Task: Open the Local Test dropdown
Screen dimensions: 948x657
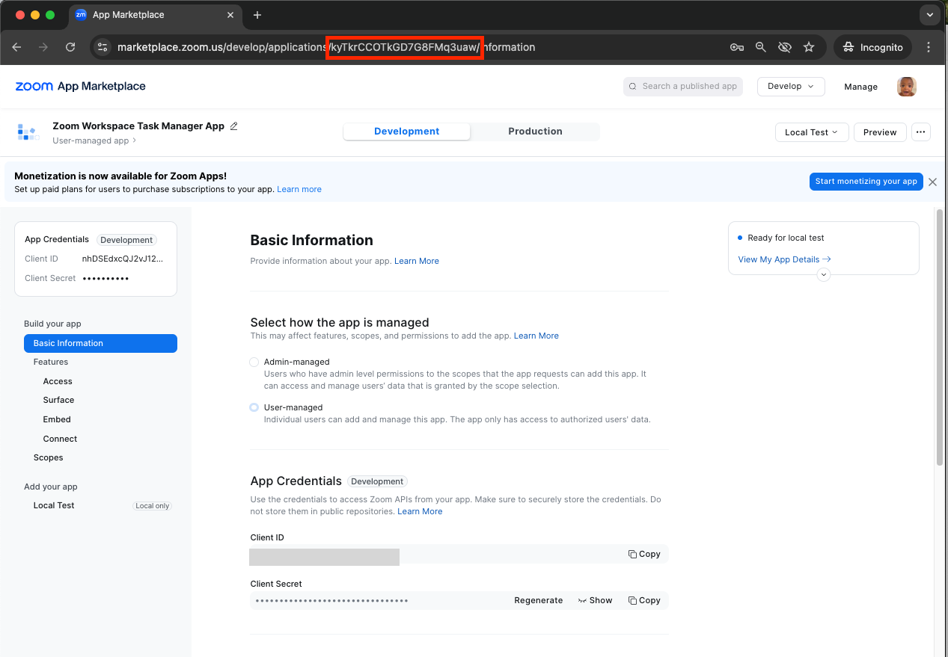Action: [811, 132]
